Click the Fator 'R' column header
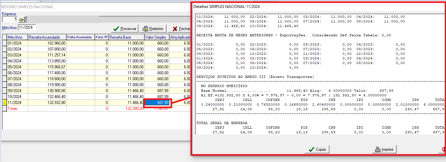This screenshot has width=446, height=162. point(102,37)
